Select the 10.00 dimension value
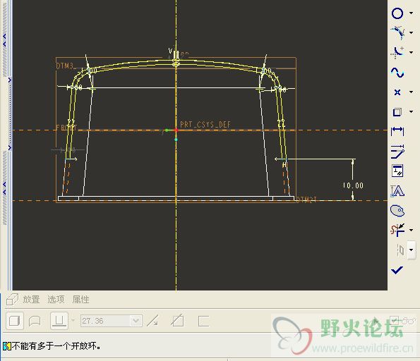Screen dimensions: 420x361 coord(353,185)
